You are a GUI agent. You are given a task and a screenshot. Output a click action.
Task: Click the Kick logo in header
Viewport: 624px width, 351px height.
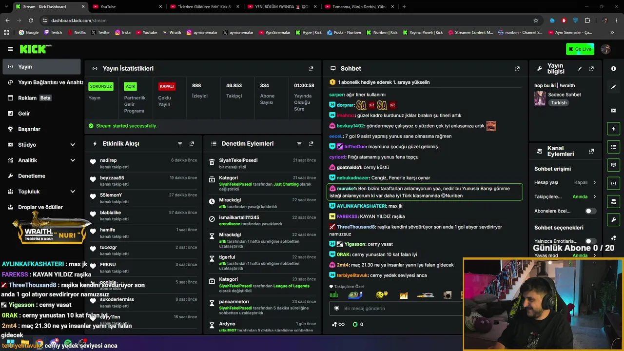click(x=36, y=49)
